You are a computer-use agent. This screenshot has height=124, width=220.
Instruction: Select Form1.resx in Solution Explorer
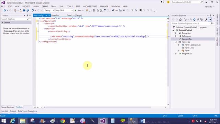[x=189, y=48]
